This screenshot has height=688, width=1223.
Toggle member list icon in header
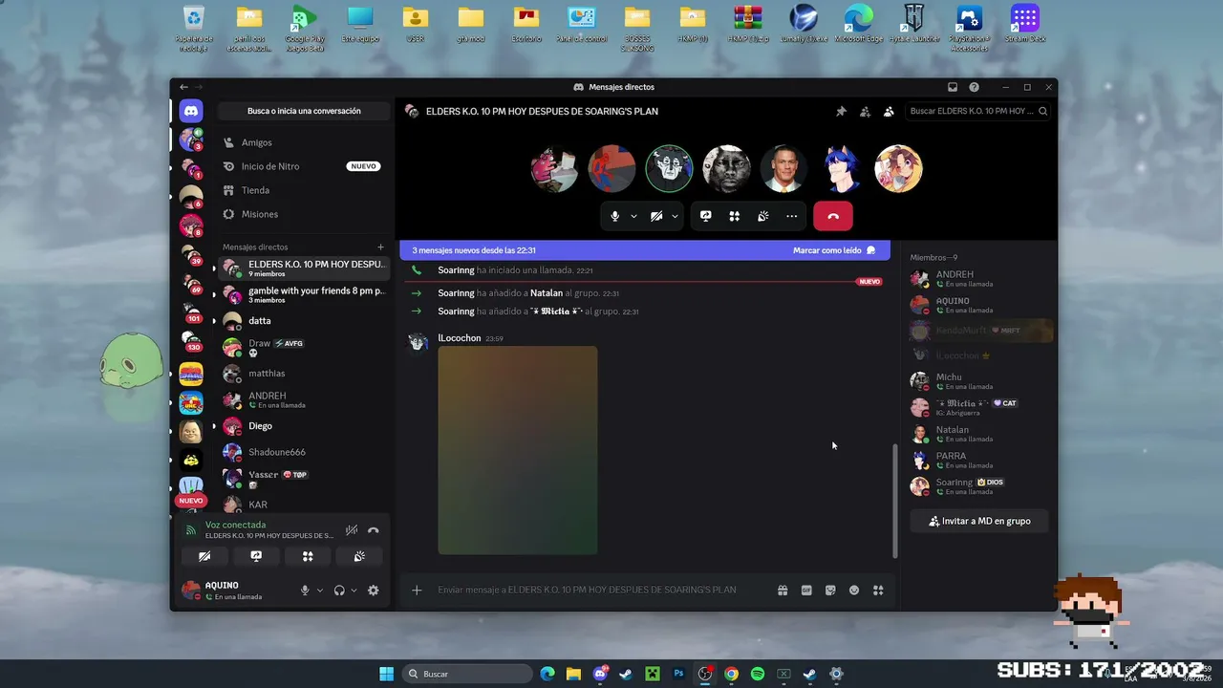click(x=889, y=112)
